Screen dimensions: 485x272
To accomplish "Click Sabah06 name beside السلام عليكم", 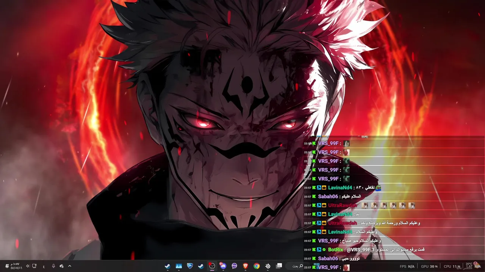I will [328, 196].
